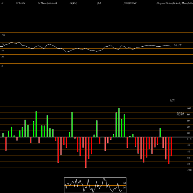
Task: Click the MR axis label '40'
Action: click(188, 127)
